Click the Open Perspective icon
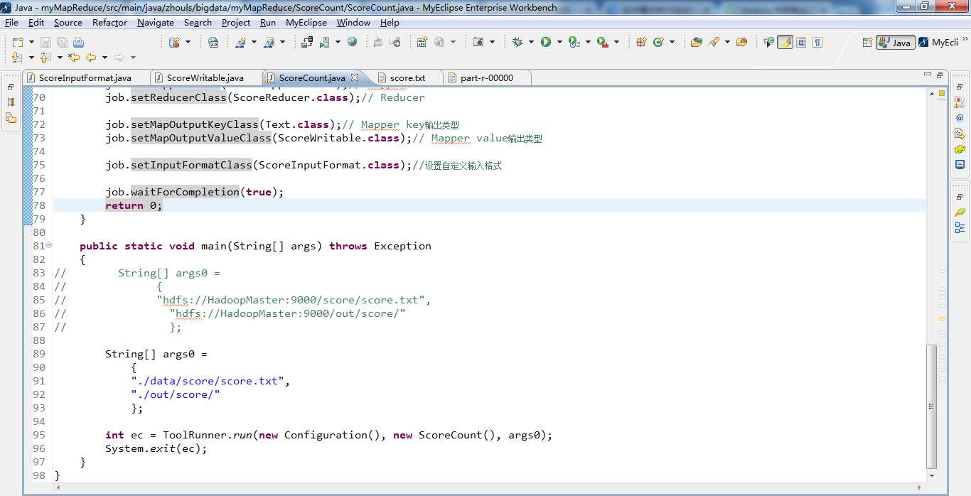 (x=867, y=43)
